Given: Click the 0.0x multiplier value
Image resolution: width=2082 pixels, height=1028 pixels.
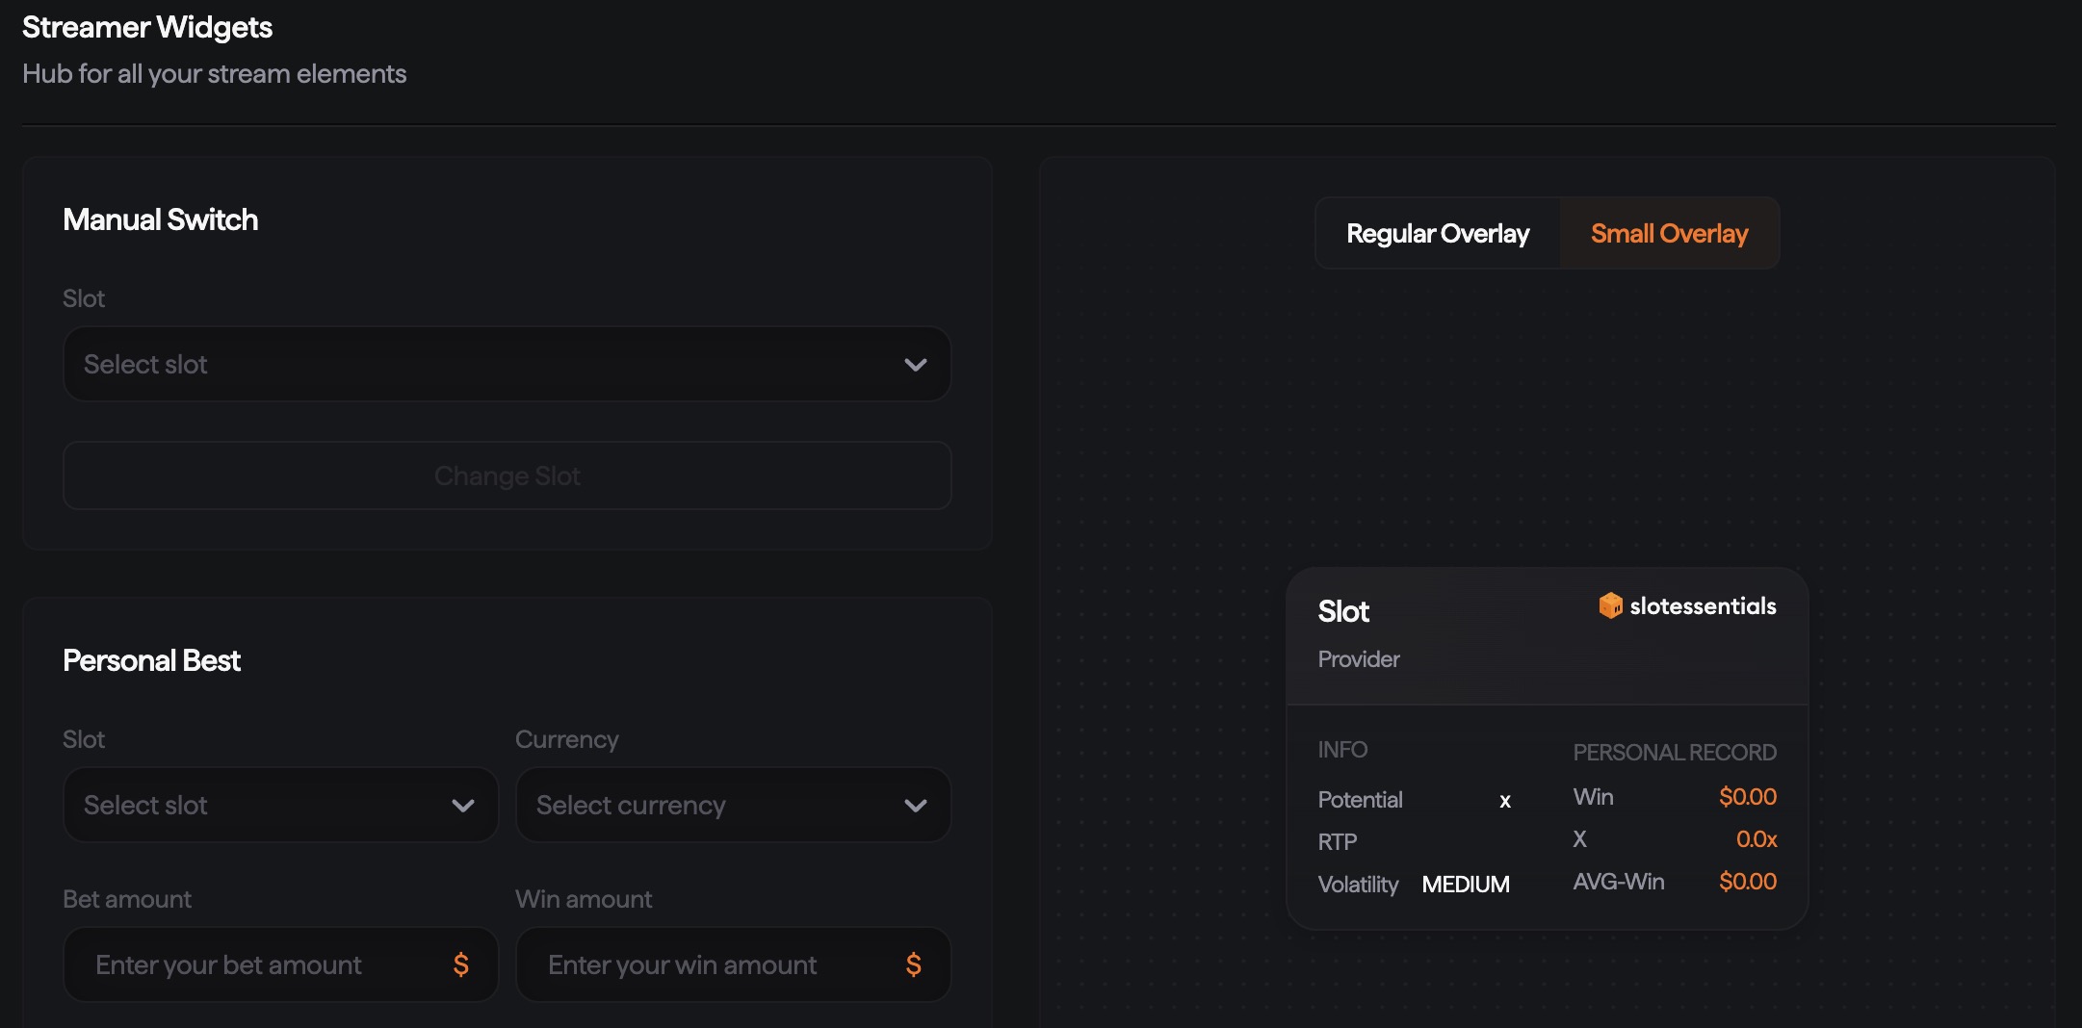Looking at the screenshot, I should pyautogui.click(x=1756, y=839).
